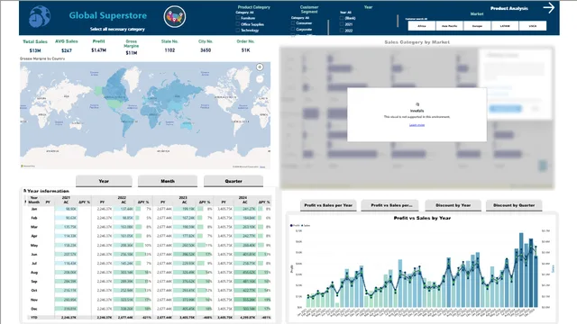Click the State No. 1102 card
This screenshot has height=324, width=577.
coord(169,46)
